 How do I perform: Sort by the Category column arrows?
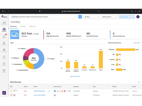pyautogui.click(x=88, y=86)
